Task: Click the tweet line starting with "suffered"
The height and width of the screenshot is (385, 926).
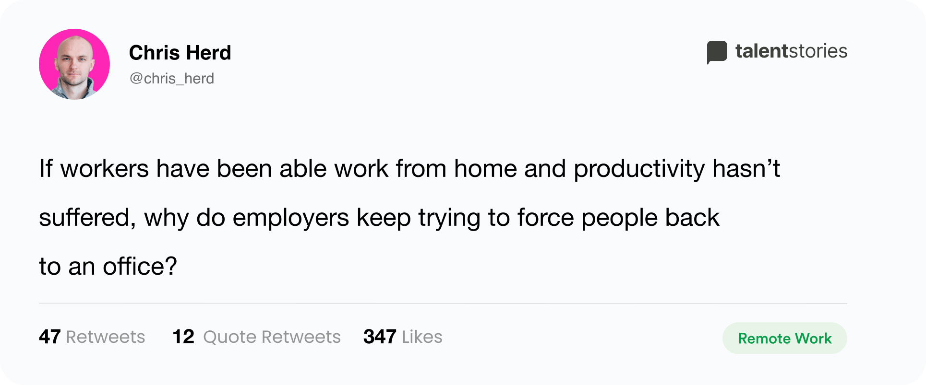Action: pos(379,218)
